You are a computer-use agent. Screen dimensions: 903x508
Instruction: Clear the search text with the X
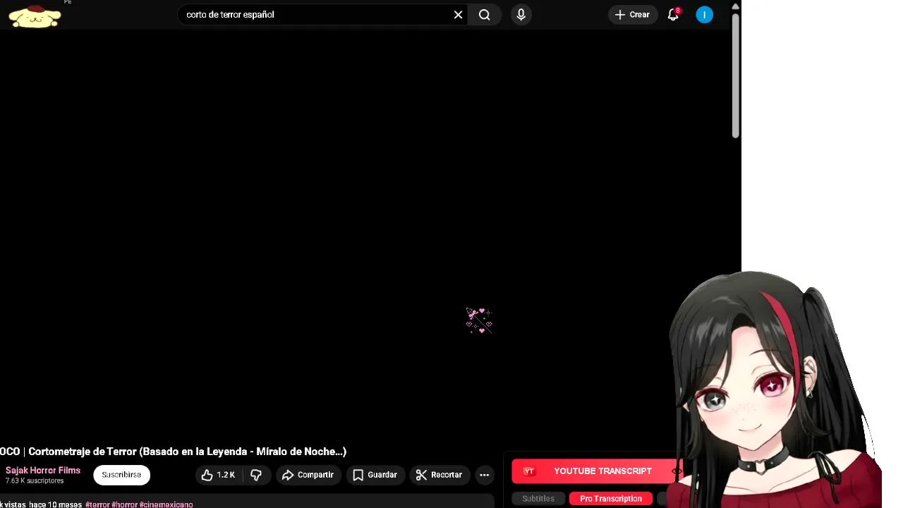[459, 14]
